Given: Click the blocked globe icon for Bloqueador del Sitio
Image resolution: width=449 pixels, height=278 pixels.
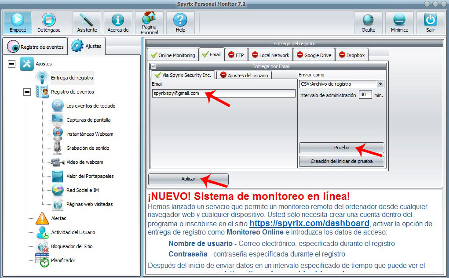Looking at the screenshot, I should pos(43,246).
